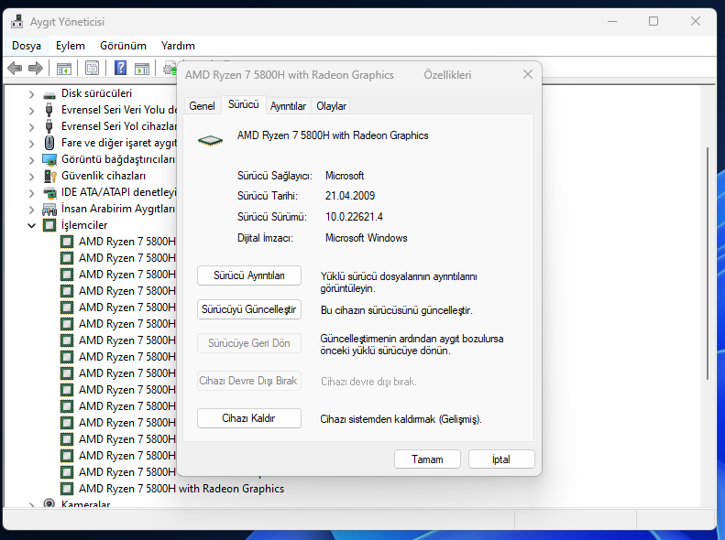Toggle the console tree pane toolbar icon
The width and height of the screenshot is (725, 540).
pos(64,69)
